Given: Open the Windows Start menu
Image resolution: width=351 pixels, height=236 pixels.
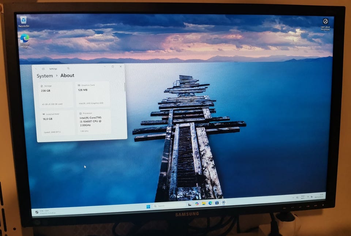Looking at the screenshot, I should click(148, 206).
